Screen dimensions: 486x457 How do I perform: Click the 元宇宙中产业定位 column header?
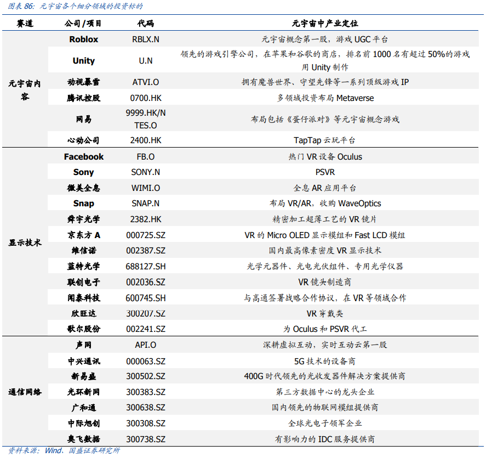click(325, 23)
